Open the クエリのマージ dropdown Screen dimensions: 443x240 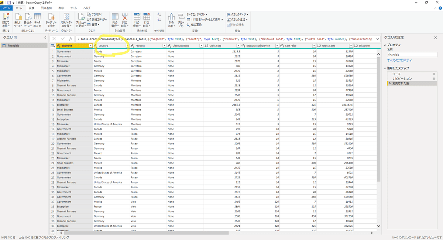237,14
